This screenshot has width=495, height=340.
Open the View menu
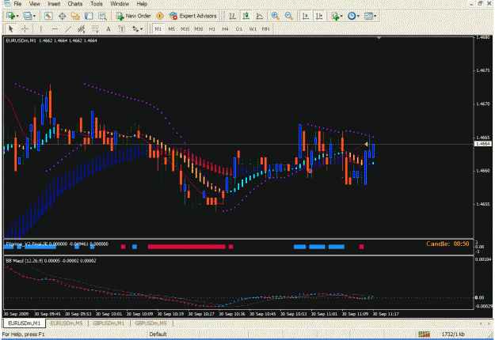tap(34, 4)
